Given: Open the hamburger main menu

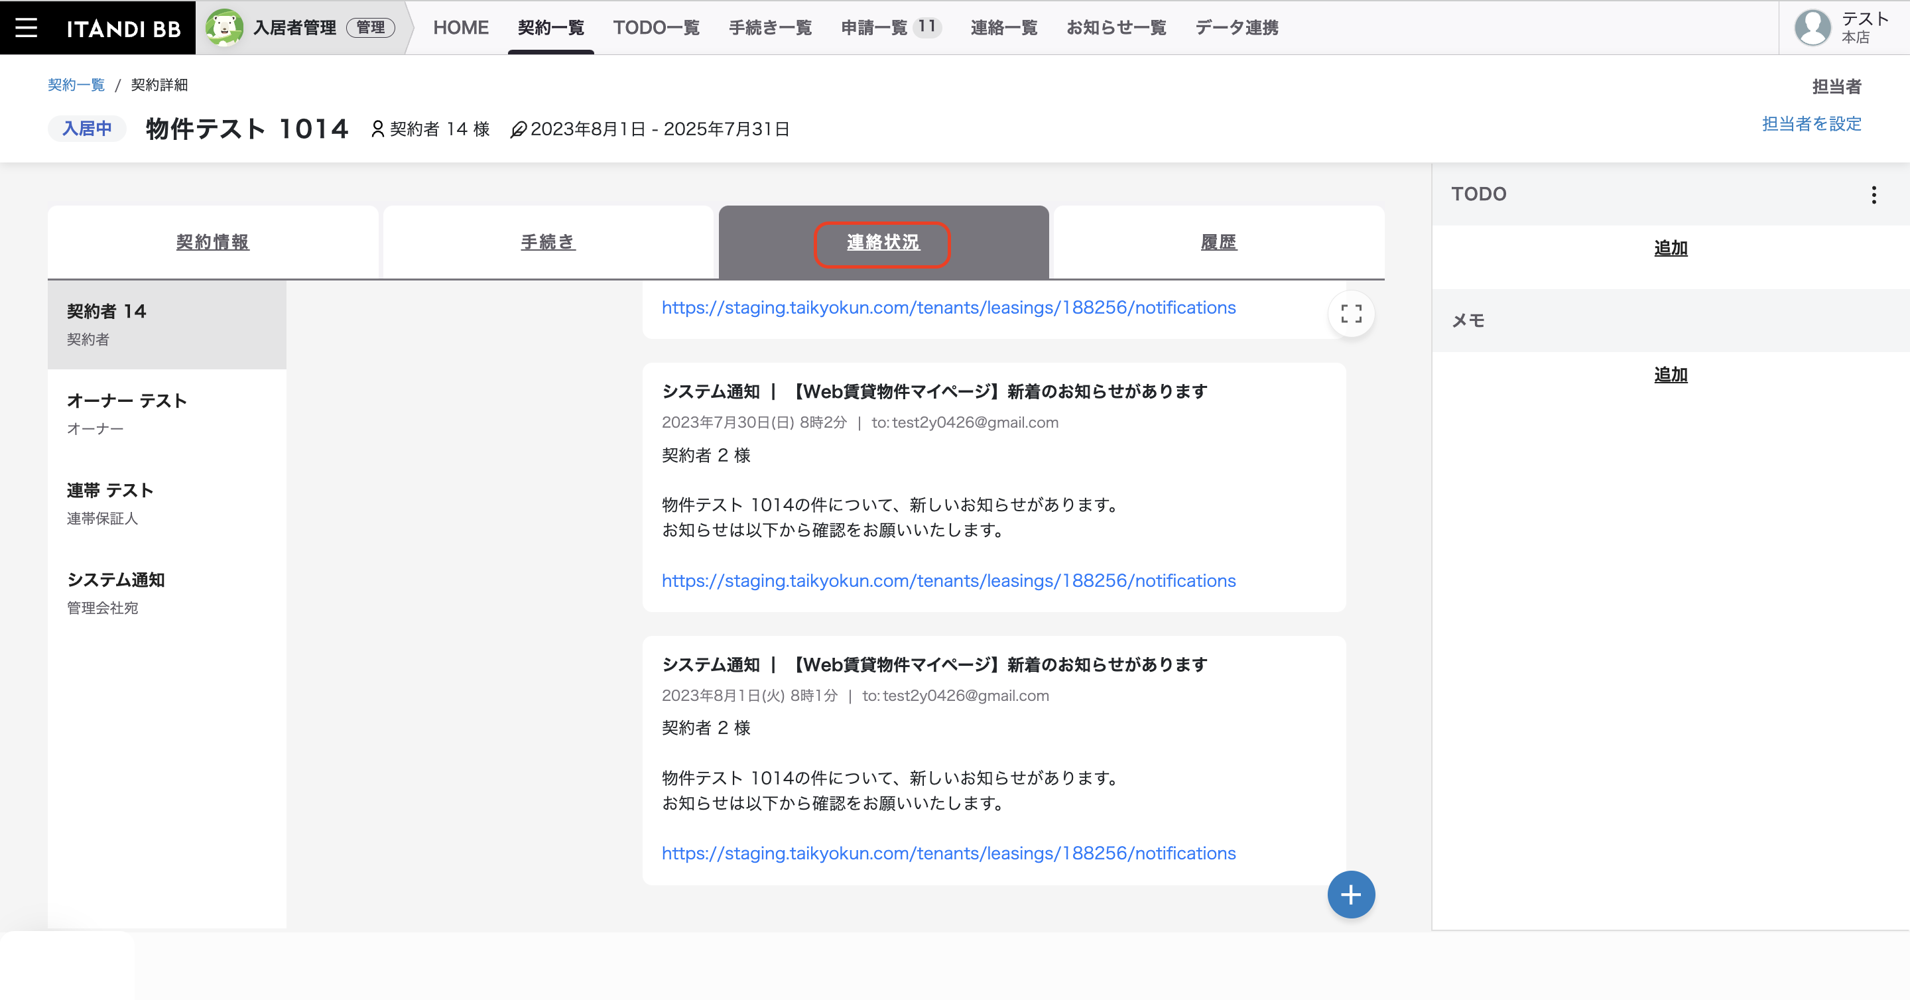Looking at the screenshot, I should (26, 27).
